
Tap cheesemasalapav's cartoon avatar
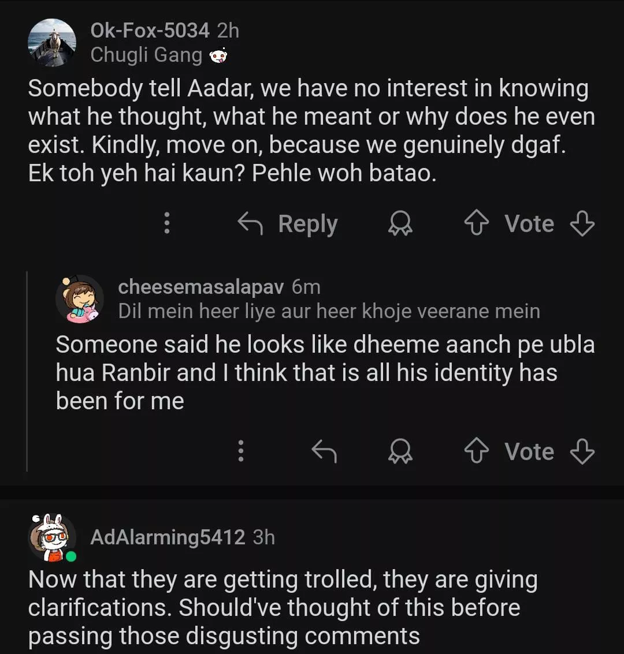[80, 299]
